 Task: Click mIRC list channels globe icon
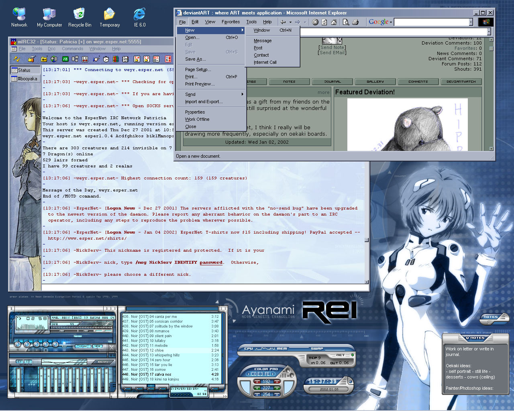pyautogui.click(x=54, y=59)
